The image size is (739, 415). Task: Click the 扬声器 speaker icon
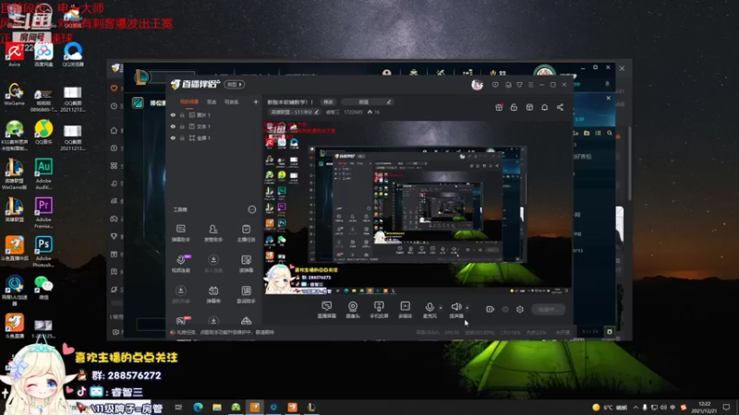point(455,309)
